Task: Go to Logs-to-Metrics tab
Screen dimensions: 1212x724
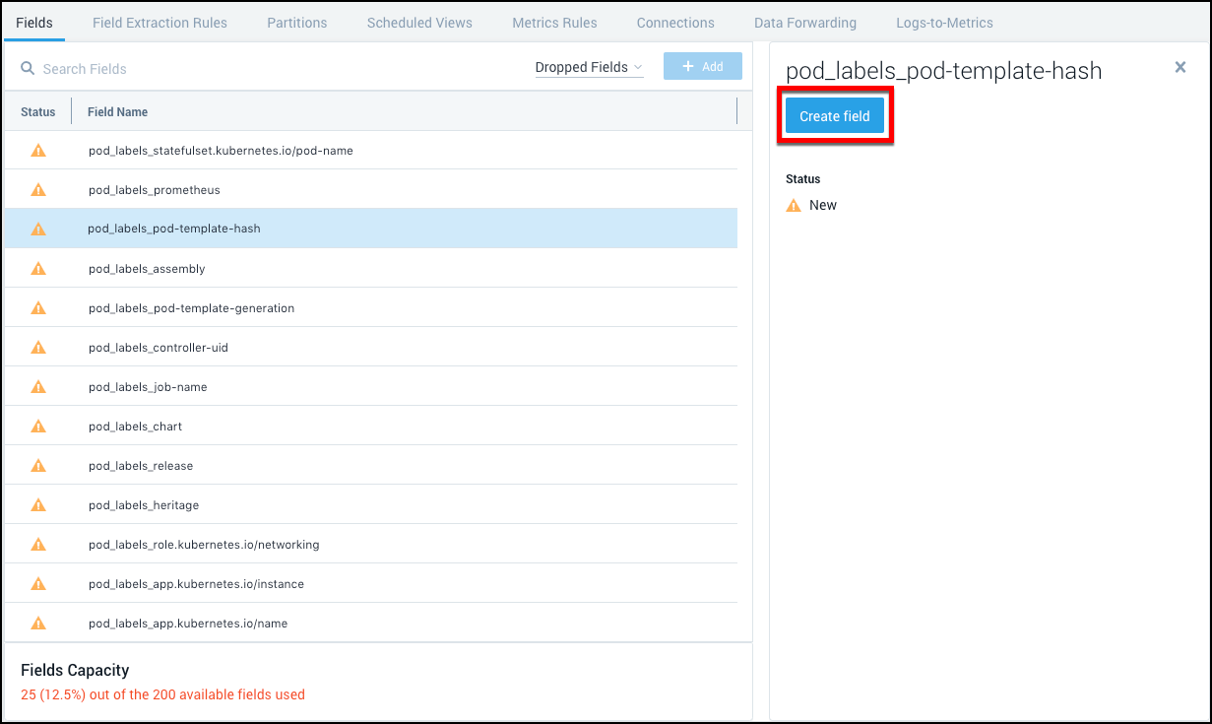Action: [943, 22]
